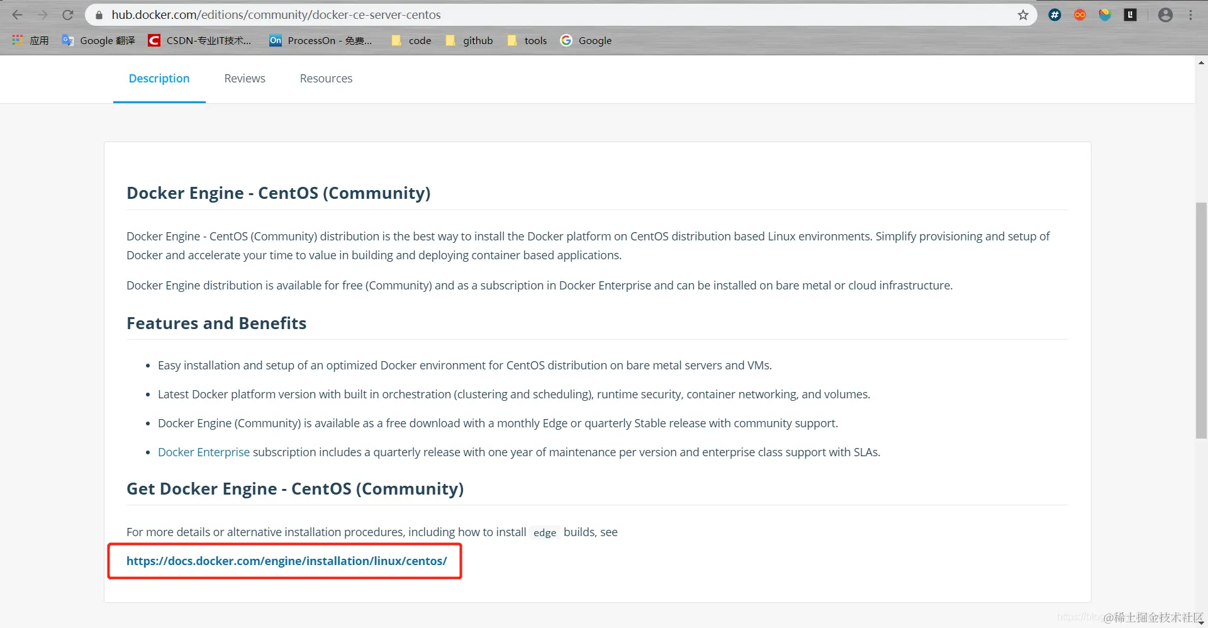This screenshot has height=628, width=1208.
Task: Open the github bookmarks folder
Action: 469,40
